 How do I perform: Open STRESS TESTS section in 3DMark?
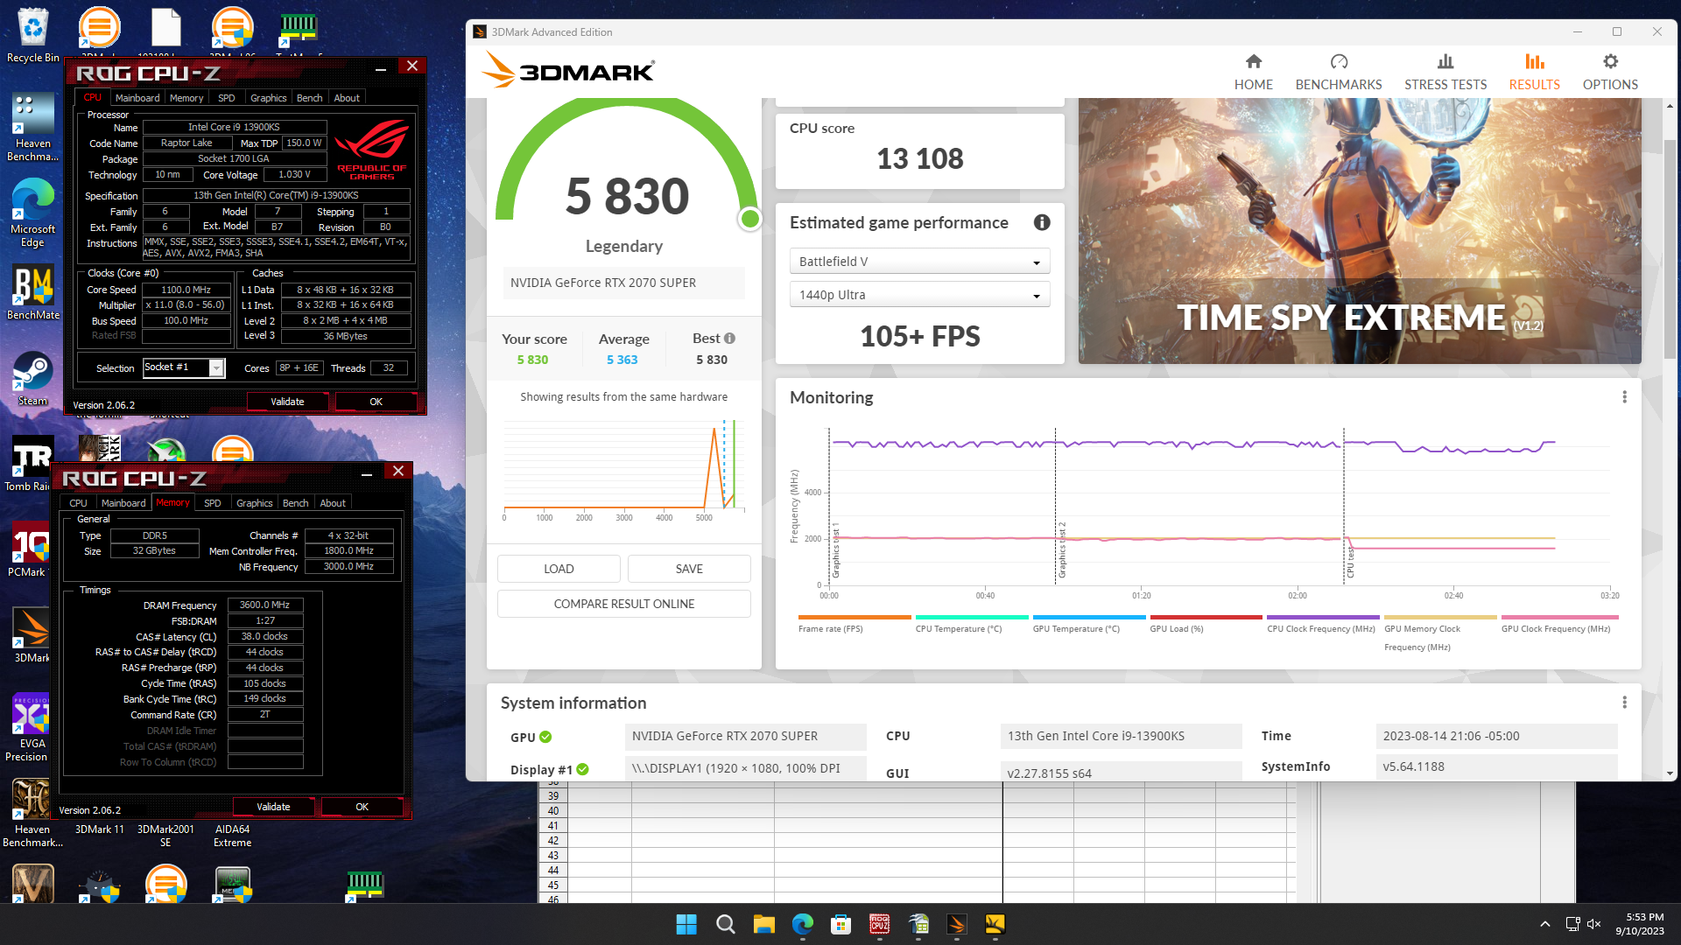pos(1445,72)
